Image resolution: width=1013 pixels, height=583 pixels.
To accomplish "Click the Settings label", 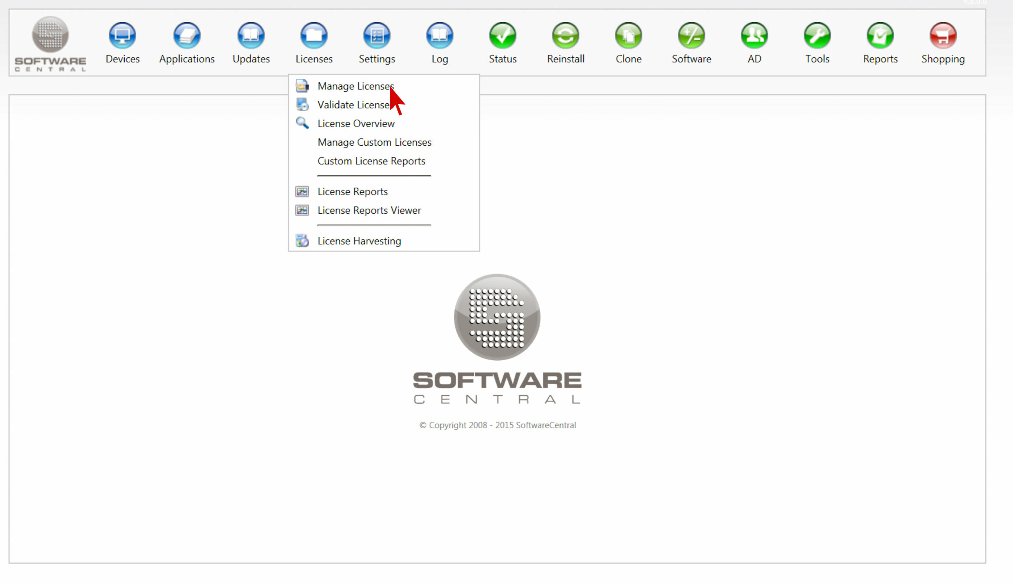I will coord(377,59).
